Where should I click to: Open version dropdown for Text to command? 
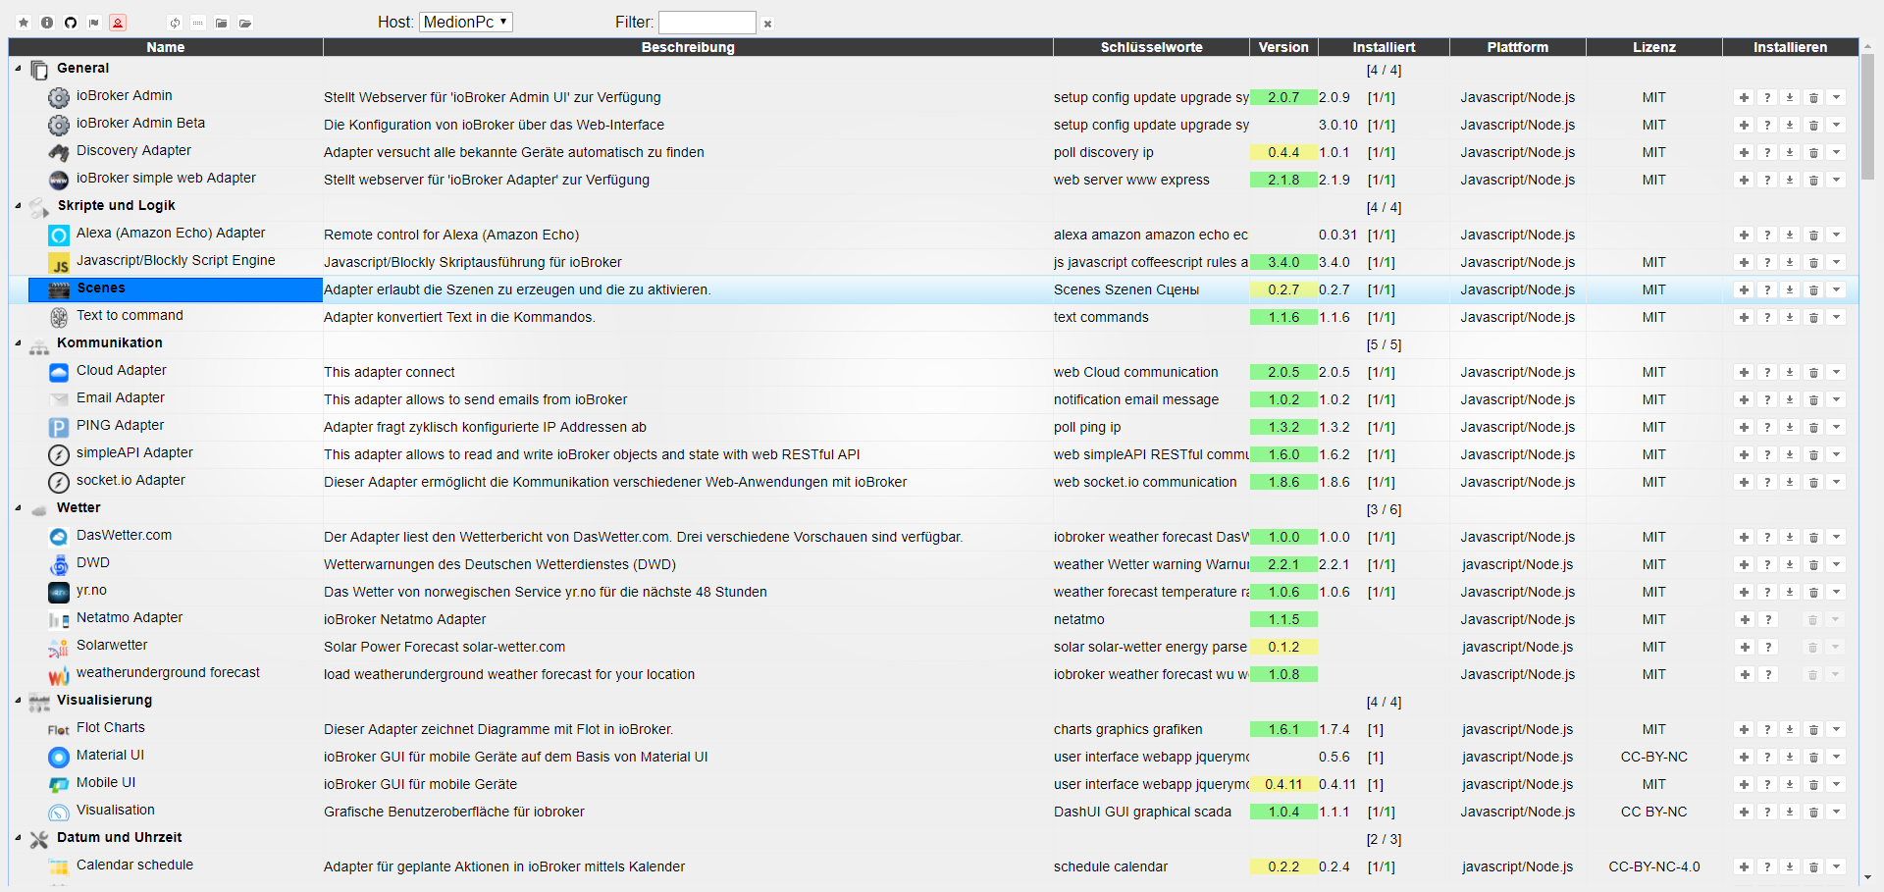click(x=1837, y=318)
